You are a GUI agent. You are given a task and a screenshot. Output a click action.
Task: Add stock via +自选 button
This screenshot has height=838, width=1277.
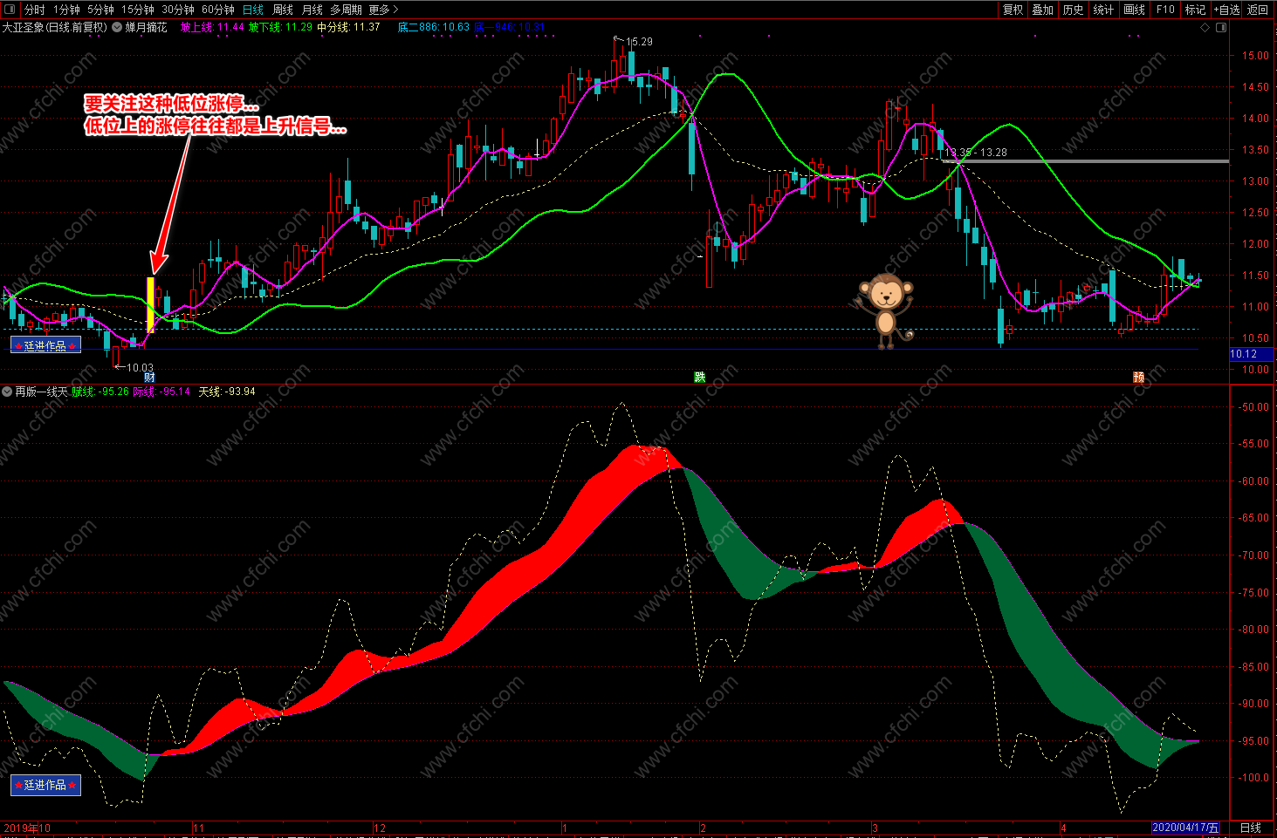tap(1226, 10)
